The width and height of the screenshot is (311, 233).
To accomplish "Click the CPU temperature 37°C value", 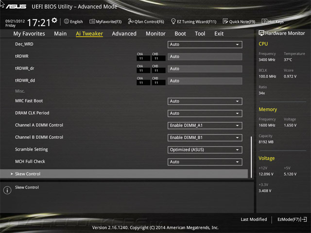I will (x=288, y=60).
